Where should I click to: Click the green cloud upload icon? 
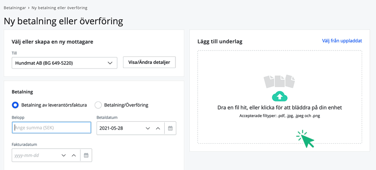pyautogui.click(x=279, y=96)
